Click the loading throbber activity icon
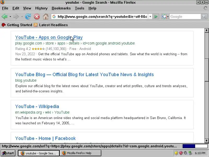Viewport: 209px width, 157px height. [206, 8]
